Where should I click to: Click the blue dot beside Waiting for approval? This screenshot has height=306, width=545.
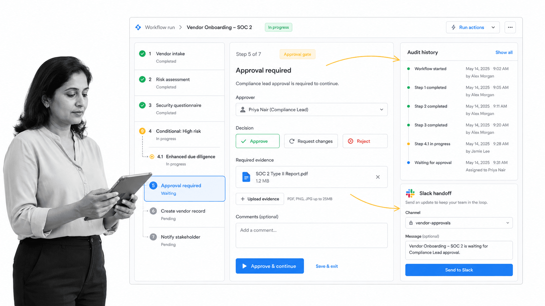pos(408,163)
